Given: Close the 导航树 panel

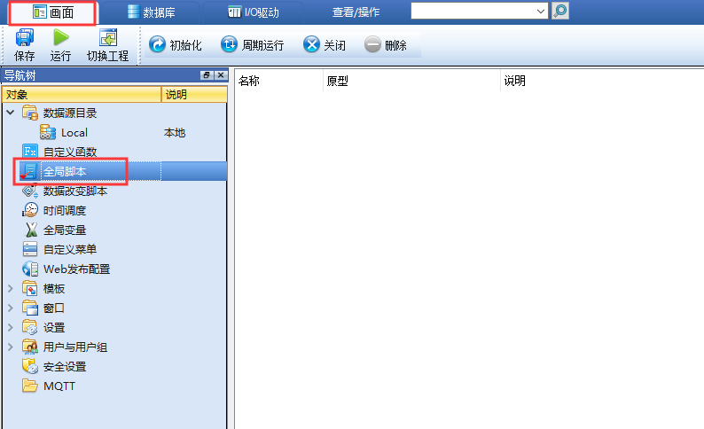Looking at the screenshot, I should coord(221,75).
